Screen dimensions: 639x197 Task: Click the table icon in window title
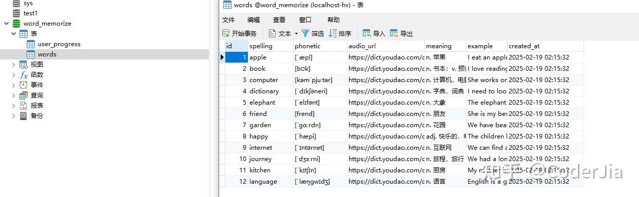pos(227,5)
